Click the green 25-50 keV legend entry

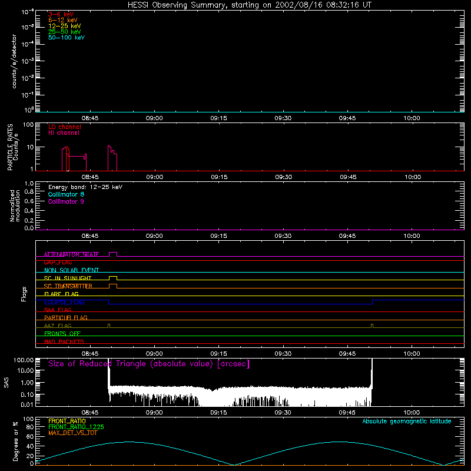pos(65,32)
